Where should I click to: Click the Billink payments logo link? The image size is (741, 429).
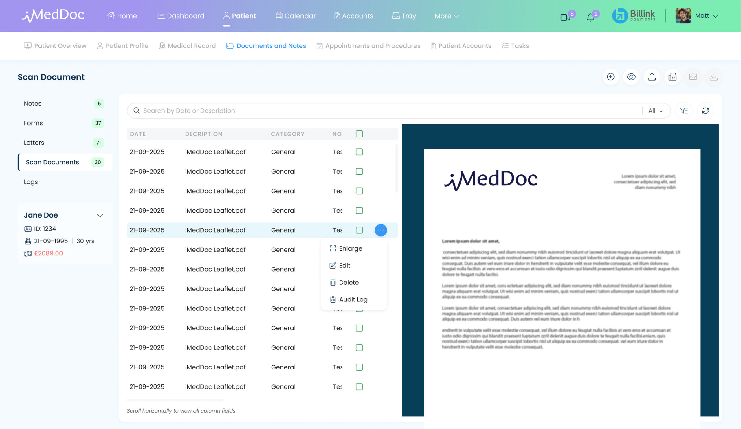[633, 16]
